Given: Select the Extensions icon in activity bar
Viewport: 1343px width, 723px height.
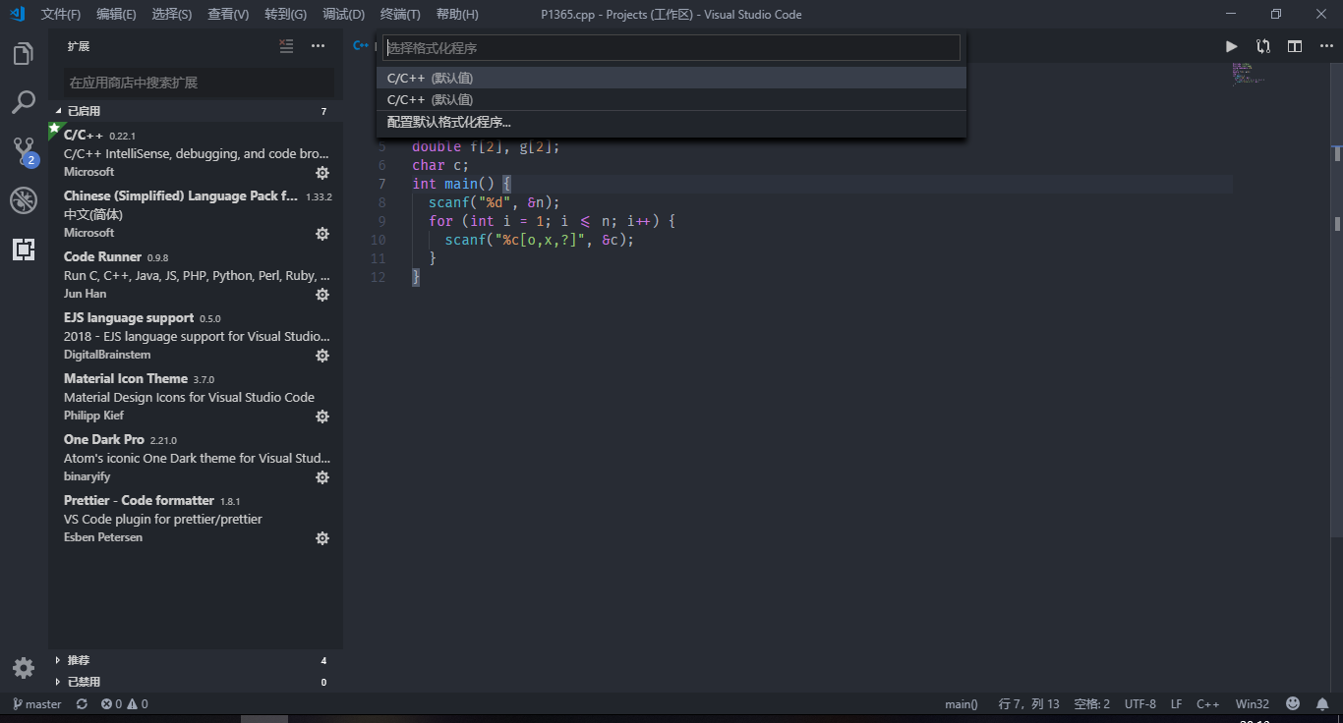Looking at the screenshot, I should (x=24, y=249).
